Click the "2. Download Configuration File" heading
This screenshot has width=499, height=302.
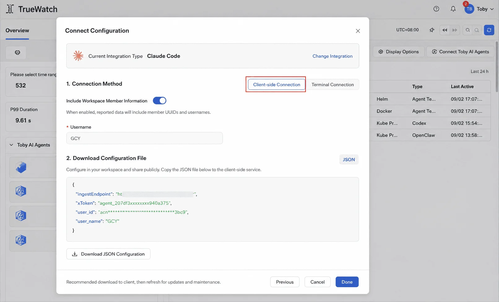coord(106,158)
